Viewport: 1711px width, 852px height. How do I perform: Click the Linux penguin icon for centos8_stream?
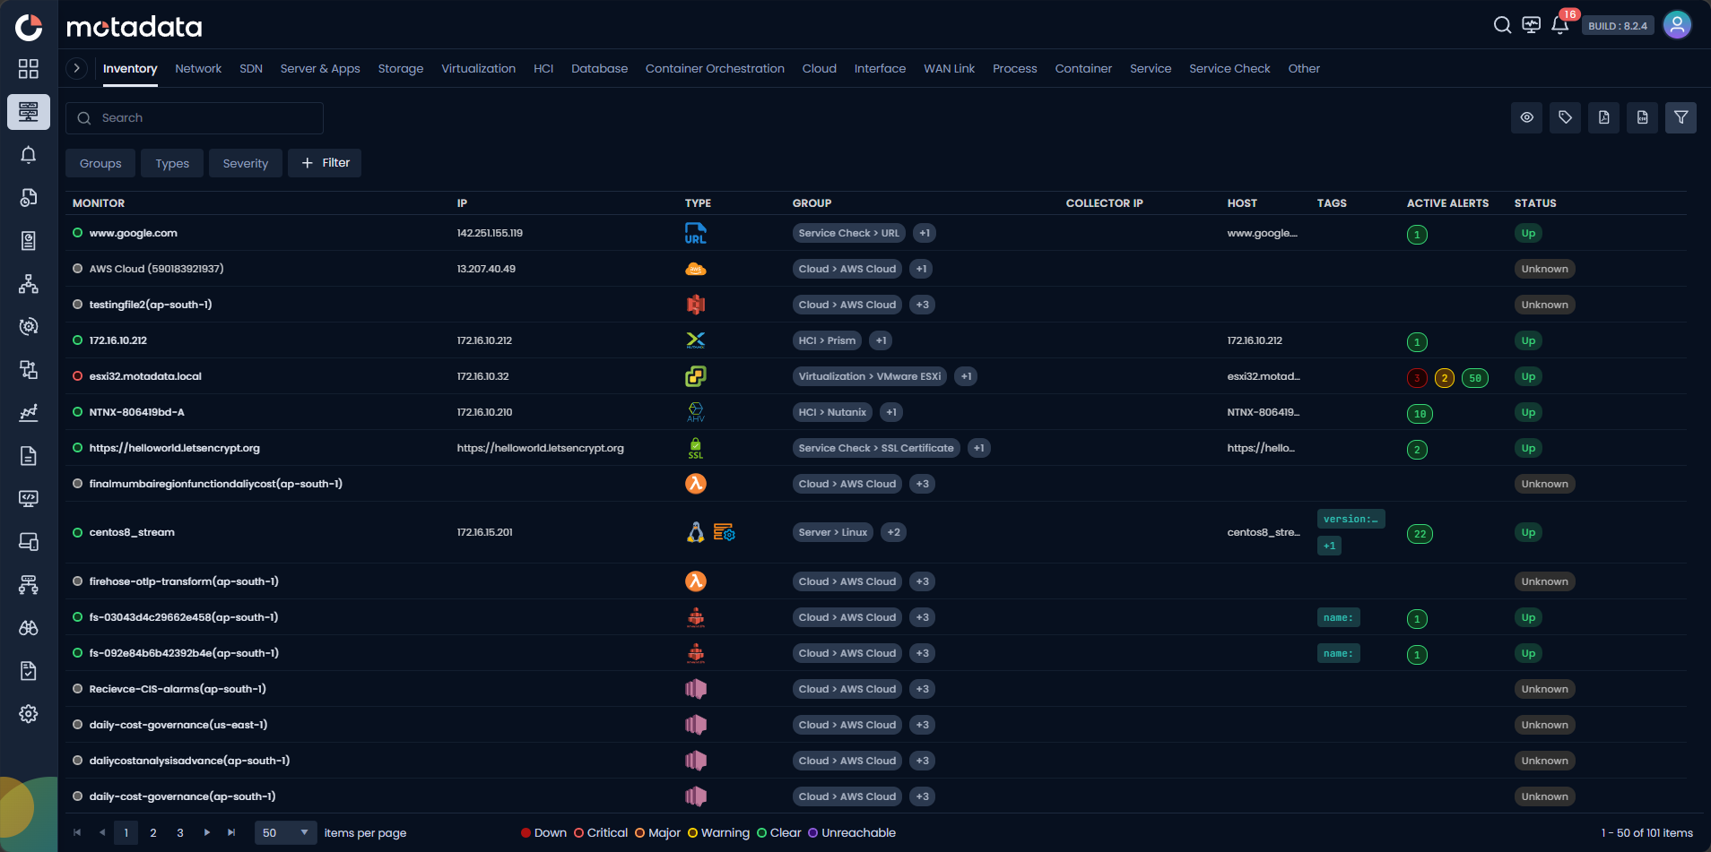tap(696, 532)
